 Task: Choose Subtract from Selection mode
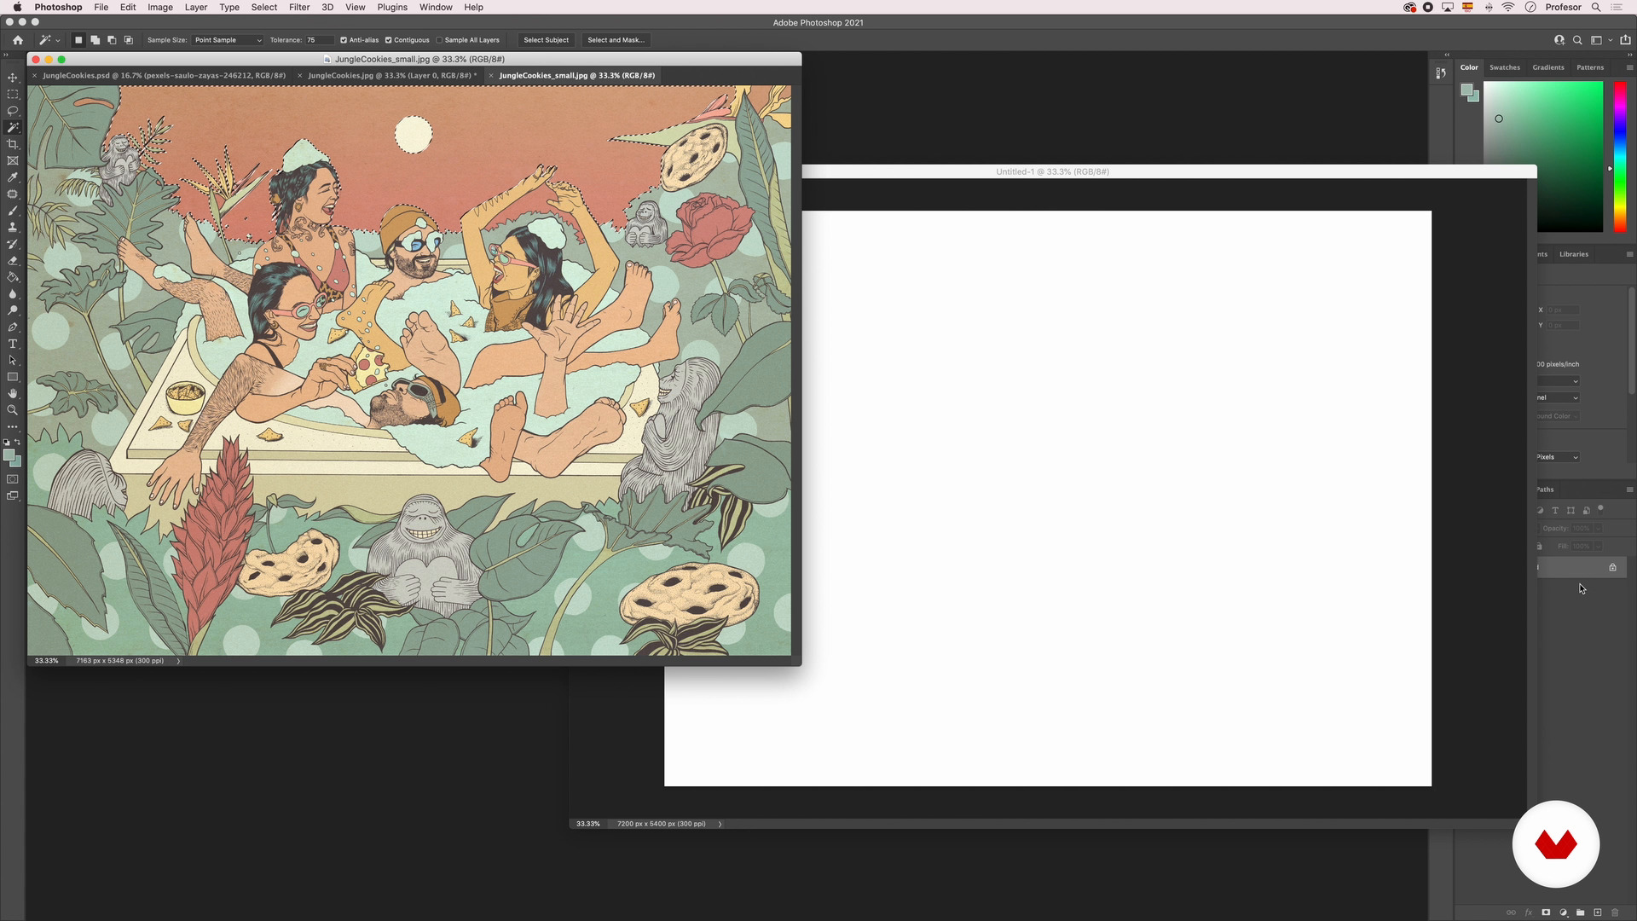pyautogui.click(x=112, y=40)
